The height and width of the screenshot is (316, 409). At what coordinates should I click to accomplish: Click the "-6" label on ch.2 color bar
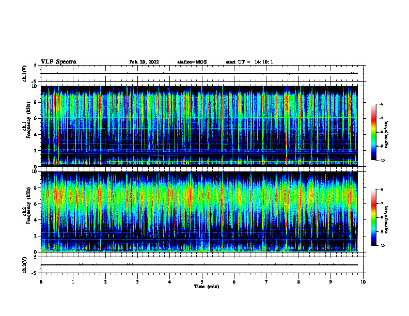click(381, 189)
